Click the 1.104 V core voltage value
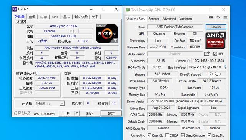 (83, 41)
